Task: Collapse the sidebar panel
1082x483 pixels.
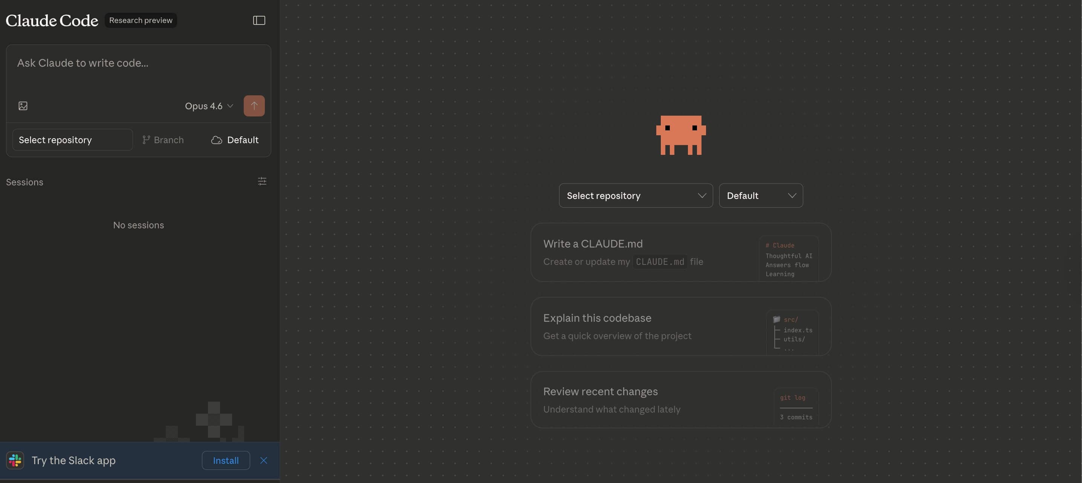Action: pyautogui.click(x=259, y=20)
